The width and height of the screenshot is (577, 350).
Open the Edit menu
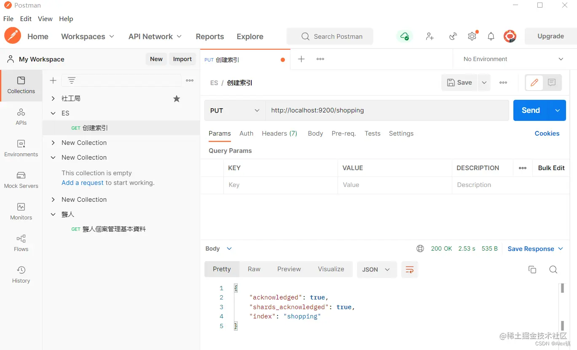[26, 19]
